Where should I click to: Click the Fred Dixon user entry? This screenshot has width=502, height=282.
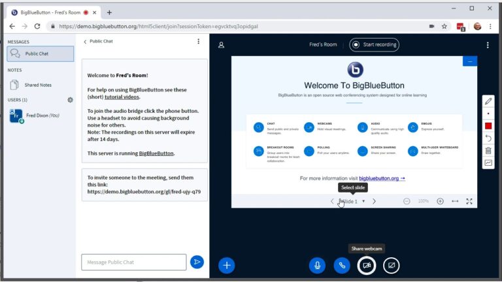click(41, 116)
